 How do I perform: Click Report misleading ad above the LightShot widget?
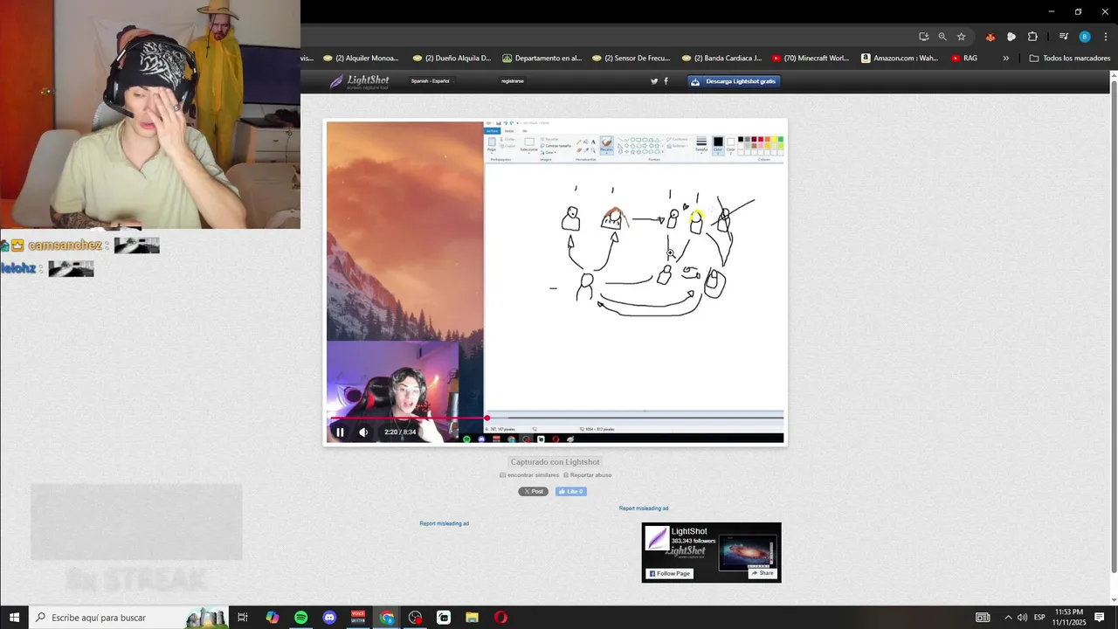tap(644, 508)
